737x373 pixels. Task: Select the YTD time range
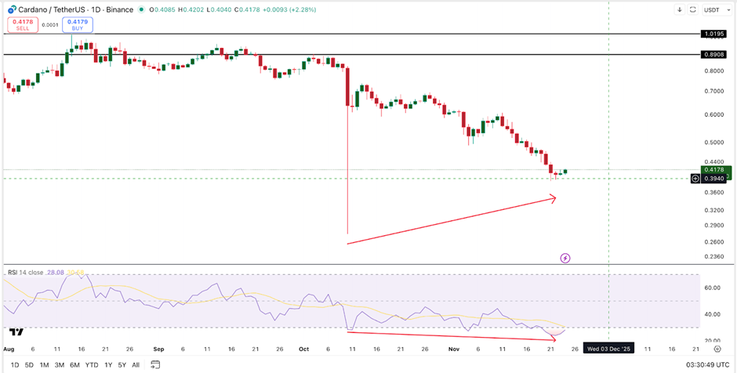tap(92, 365)
